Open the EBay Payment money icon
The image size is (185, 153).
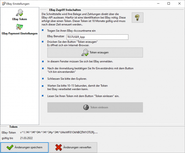(x=19, y=27)
